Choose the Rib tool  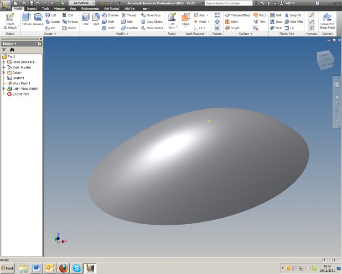pyautogui.click(x=50, y=28)
